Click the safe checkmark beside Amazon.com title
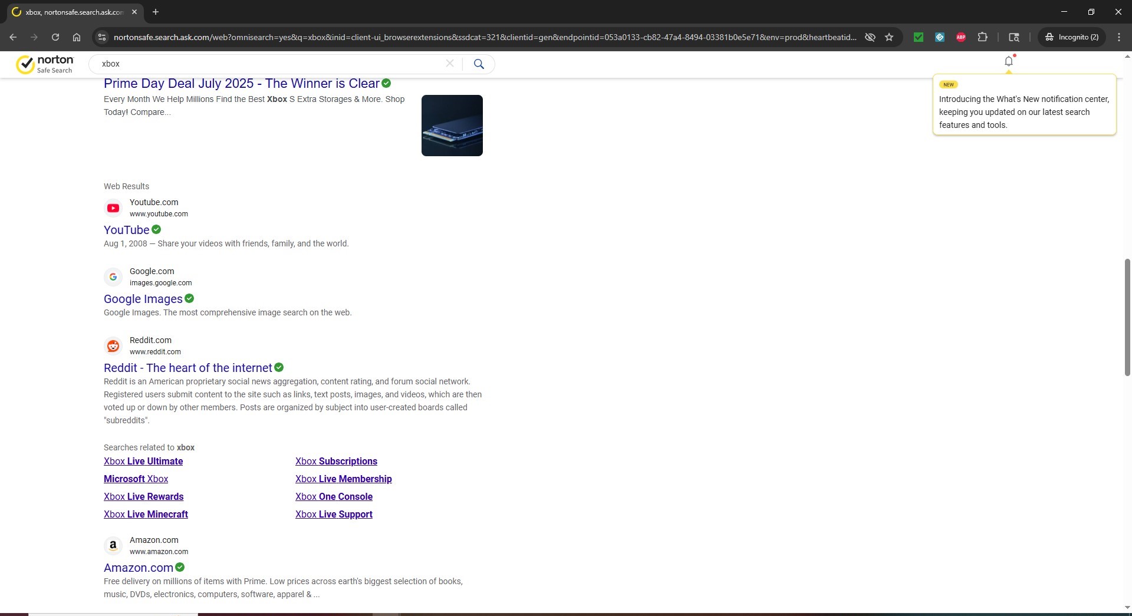The width and height of the screenshot is (1132, 616). (x=180, y=567)
